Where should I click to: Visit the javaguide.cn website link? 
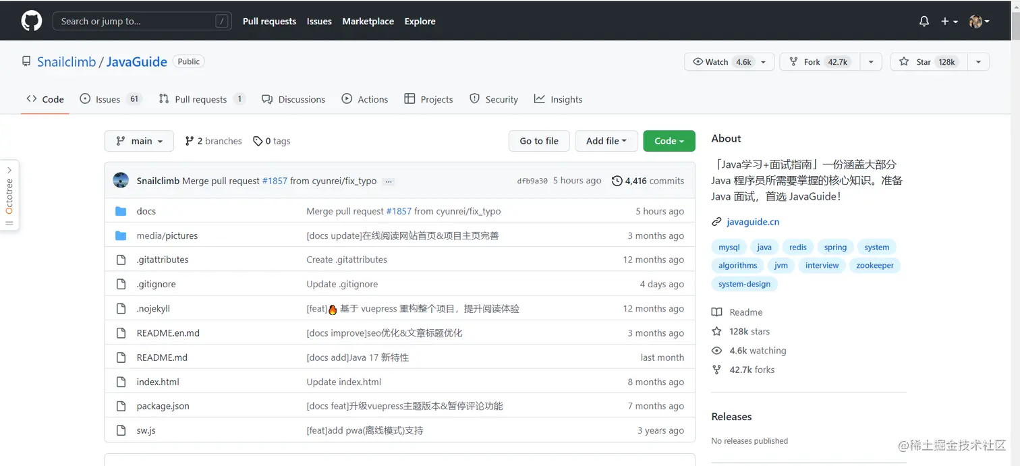point(753,221)
